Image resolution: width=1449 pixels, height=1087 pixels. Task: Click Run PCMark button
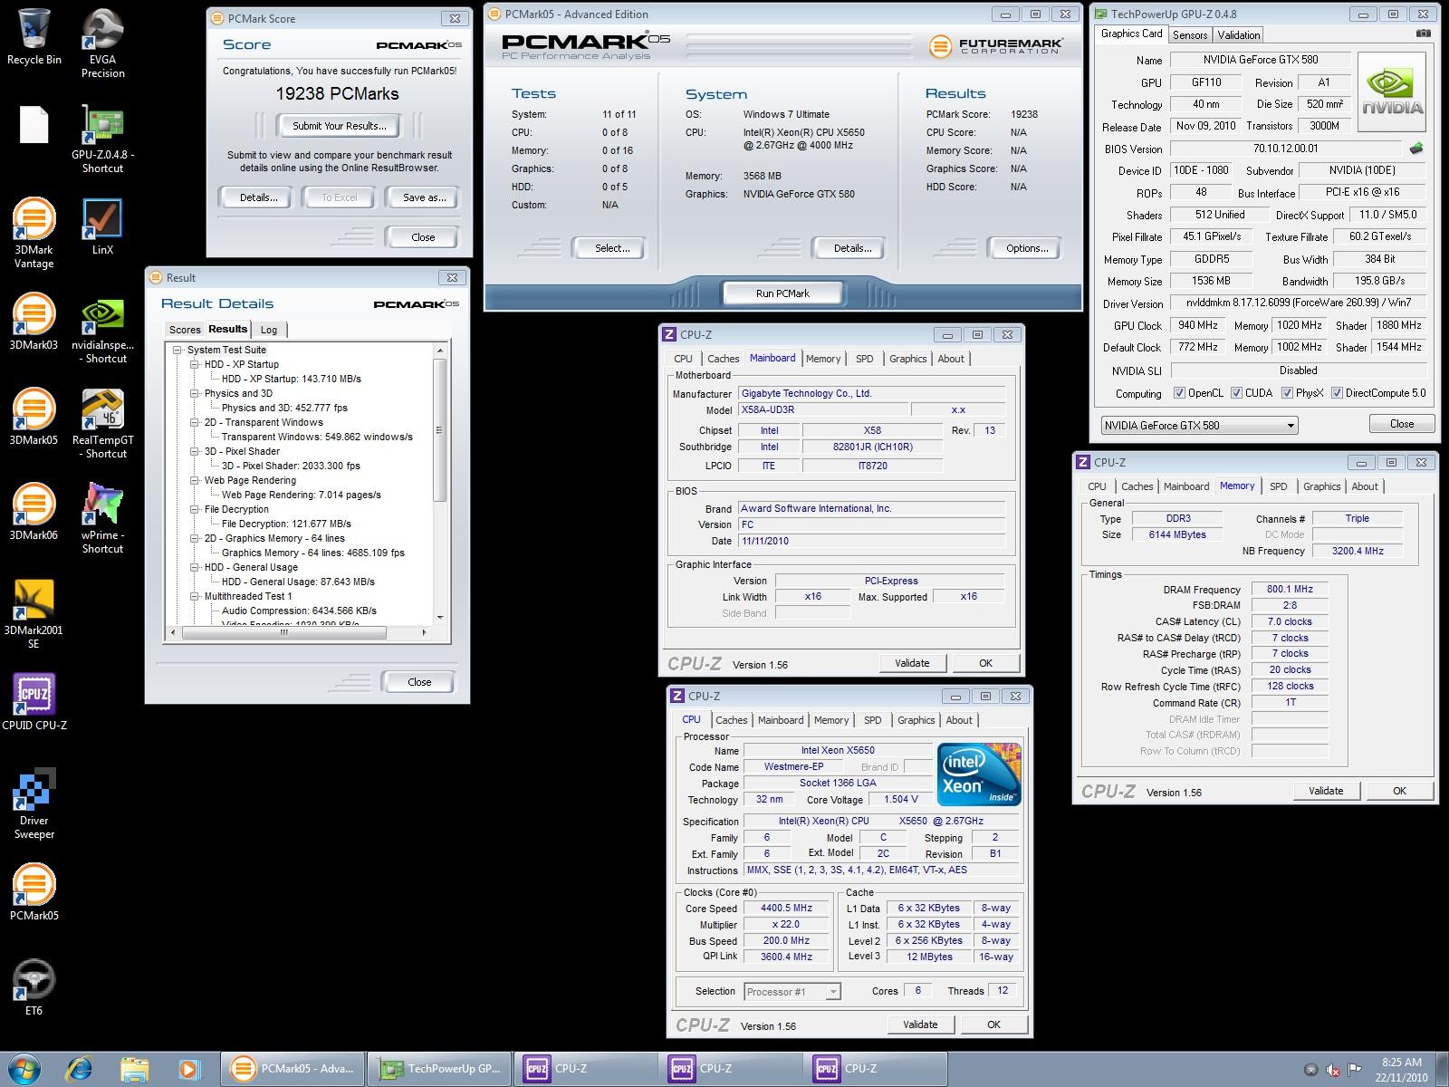[782, 293]
